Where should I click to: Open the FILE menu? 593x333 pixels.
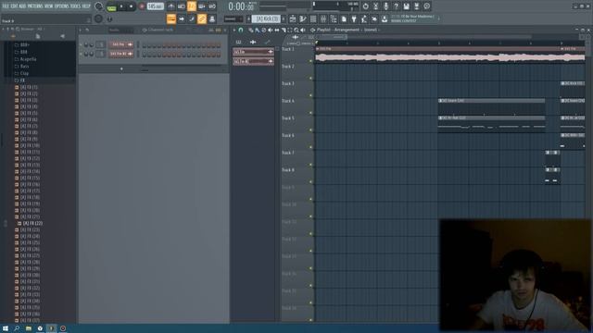[6, 6]
